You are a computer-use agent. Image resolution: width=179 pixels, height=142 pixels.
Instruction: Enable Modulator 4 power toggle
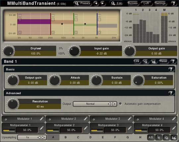tap(138, 119)
